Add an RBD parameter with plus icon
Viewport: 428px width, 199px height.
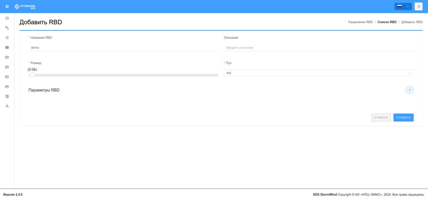pos(410,90)
